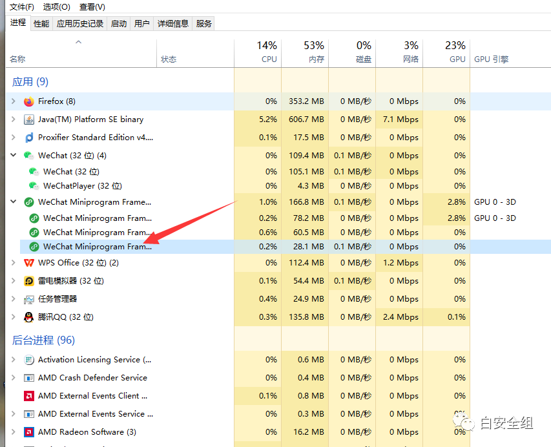Expand the WPS Office (32 位) (2) group

14,262
